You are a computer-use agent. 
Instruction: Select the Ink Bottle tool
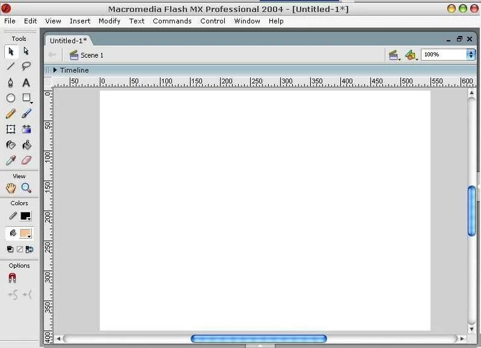click(11, 145)
